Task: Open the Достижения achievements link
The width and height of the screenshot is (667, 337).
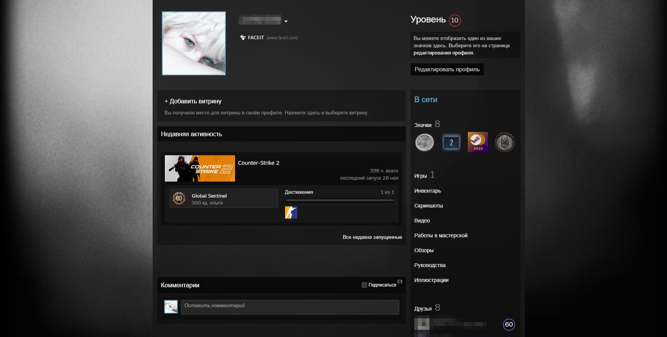Action: point(299,192)
